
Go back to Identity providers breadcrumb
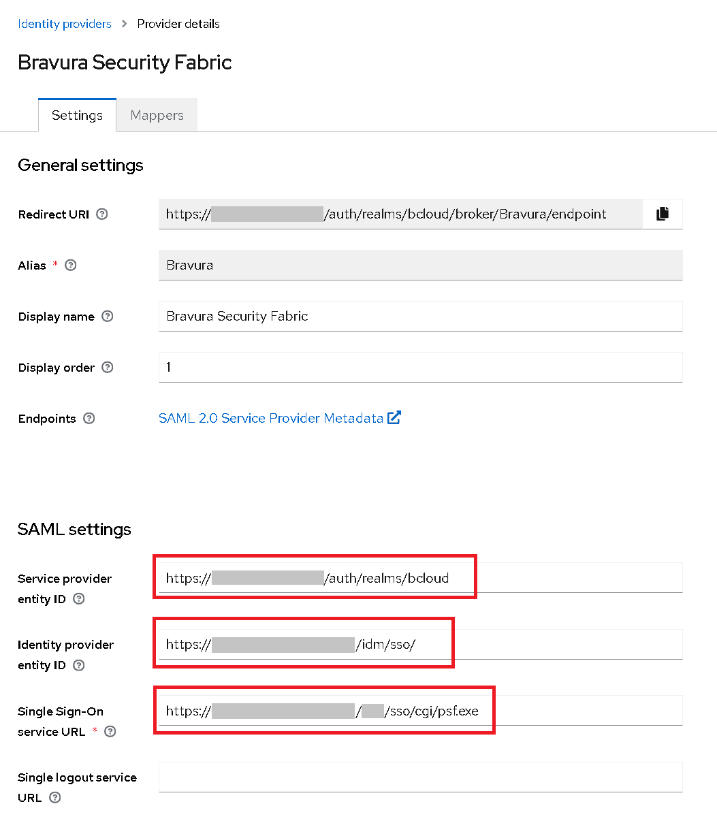coord(65,24)
